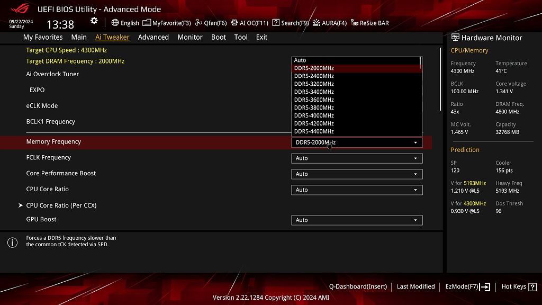
Task: Click the dropdown list scrollbar thumb
Action: [421, 62]
